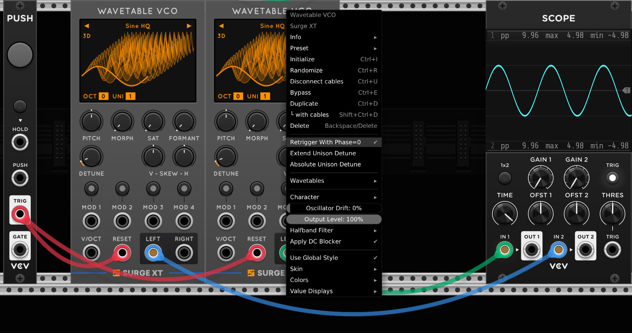Image resolution: width=632 pixels, height=333 pixels.
Task: Click the large PUSH button
Action: [20, 55]
